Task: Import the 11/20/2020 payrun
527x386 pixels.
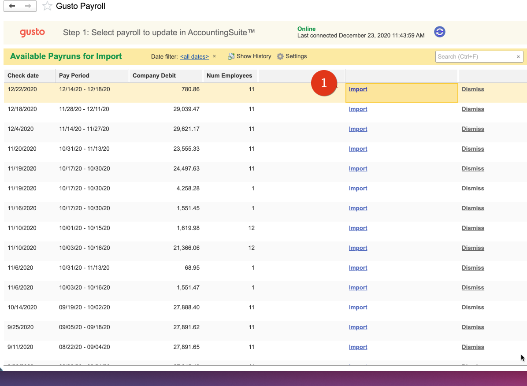Action: tap(358, 149)
